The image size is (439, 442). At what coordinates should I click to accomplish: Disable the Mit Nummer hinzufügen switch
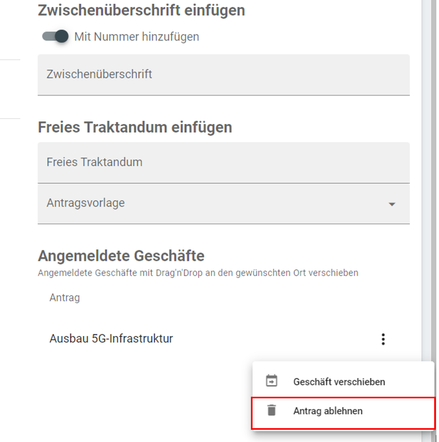pyautogui.click(x=56, y=37)
